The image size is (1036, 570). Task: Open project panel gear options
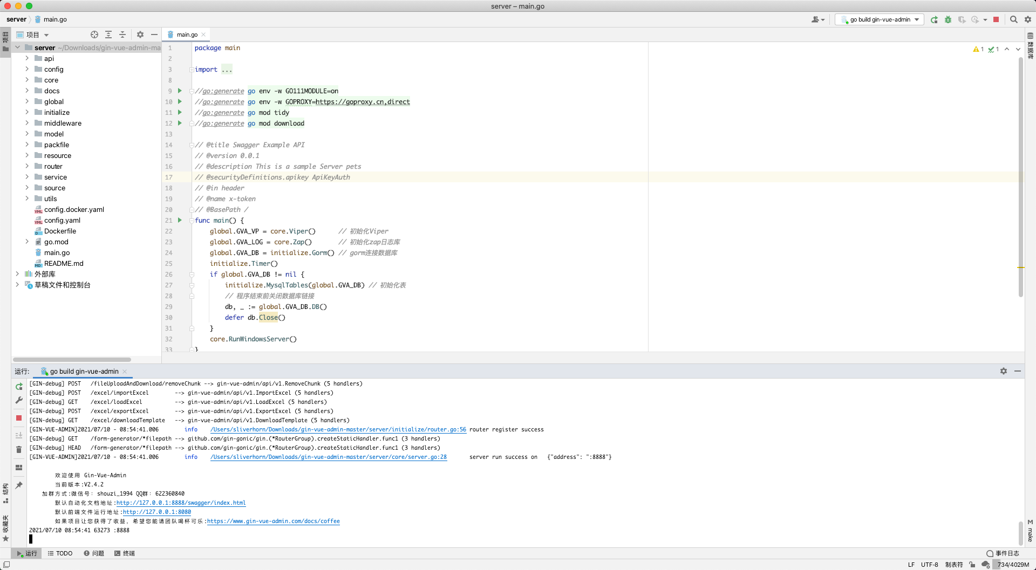pyautogui.click(x=140, y=35)
